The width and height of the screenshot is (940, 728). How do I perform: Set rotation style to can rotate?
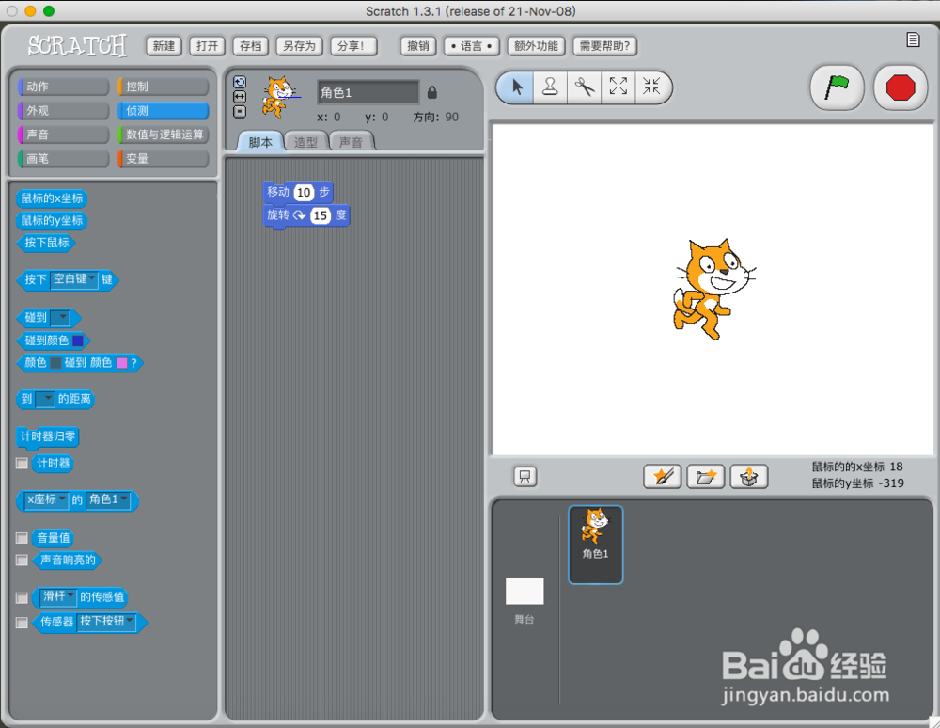(x=239, y=82)
